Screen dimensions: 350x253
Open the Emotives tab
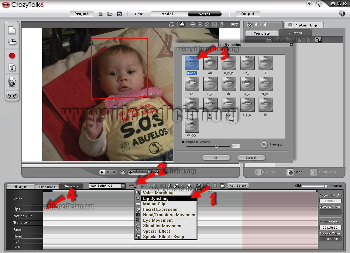coord(47,187)
